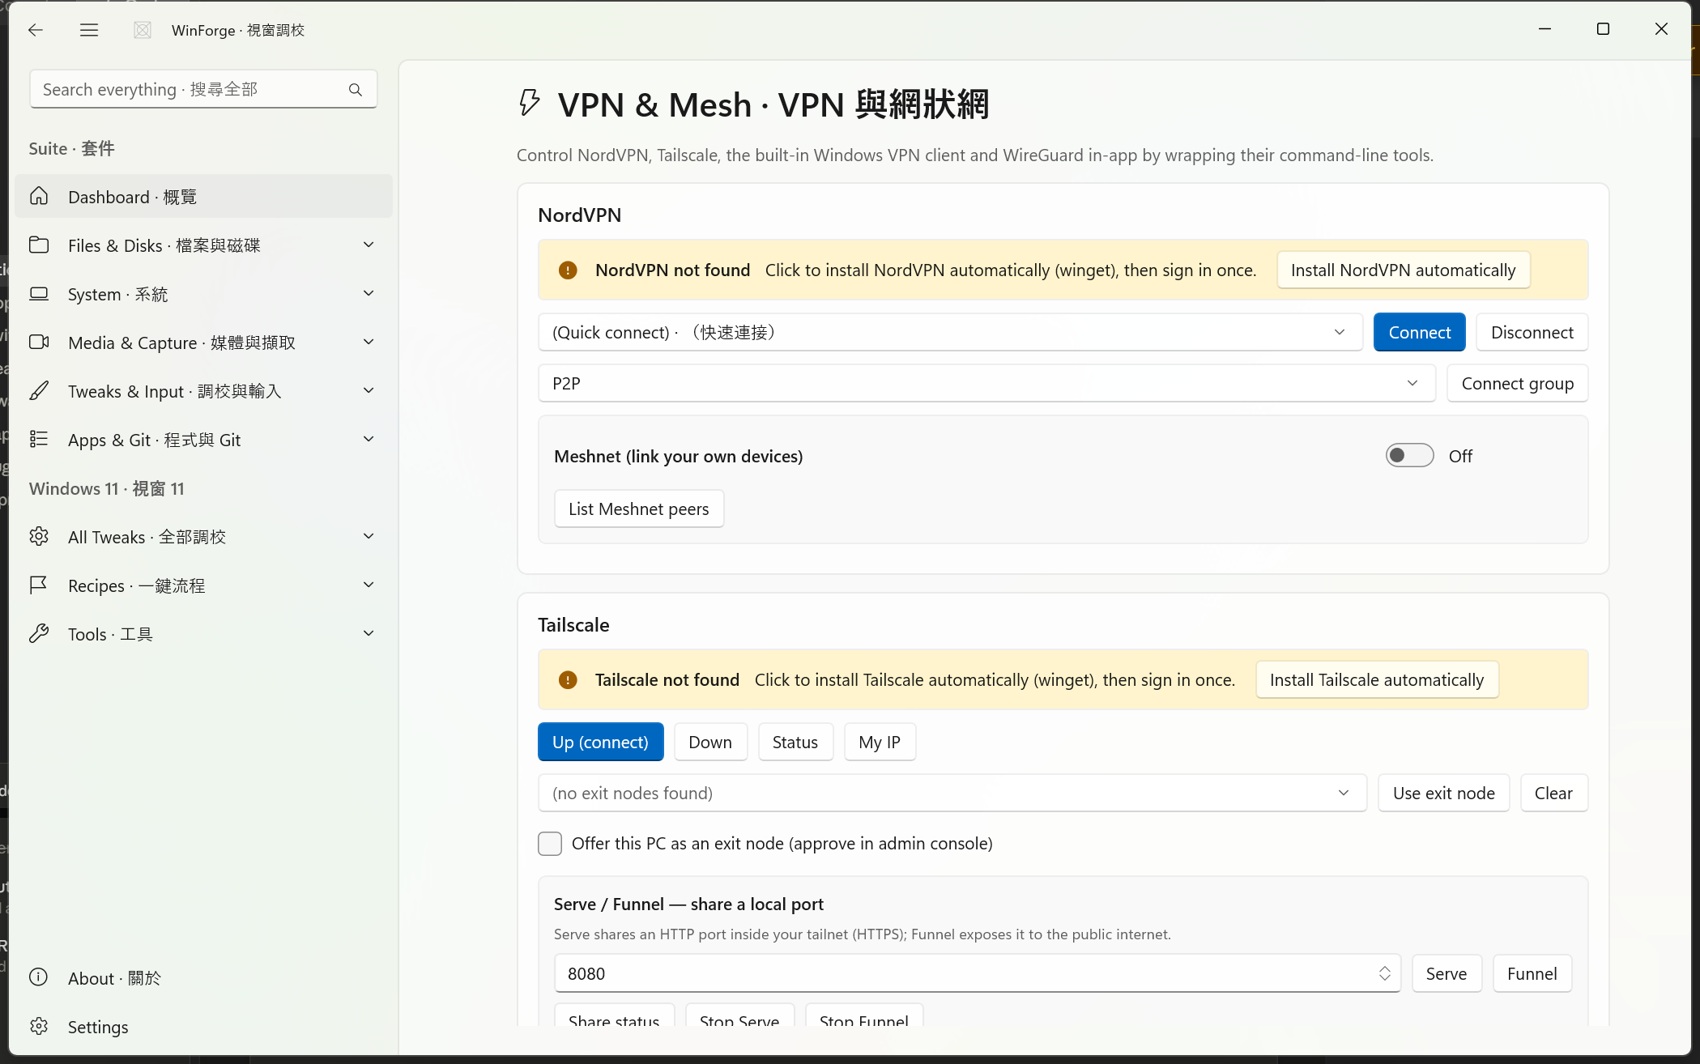Click the Search everything input field
1700x1064 pixels.
(x=203, y=90)
